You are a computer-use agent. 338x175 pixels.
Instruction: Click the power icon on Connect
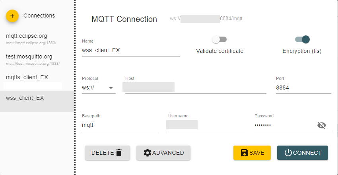pyautogui.click(x=288, y=153)
